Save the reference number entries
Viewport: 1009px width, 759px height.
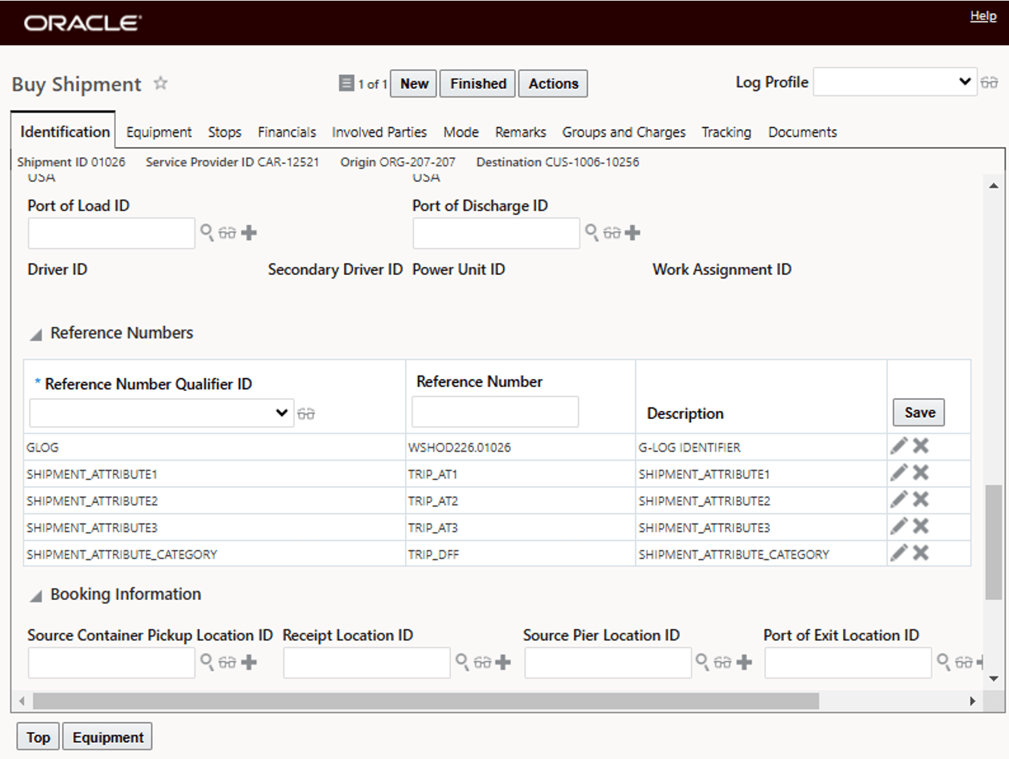point(918,412)
